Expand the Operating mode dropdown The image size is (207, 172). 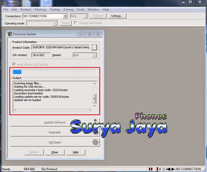[x=55, y=23]
